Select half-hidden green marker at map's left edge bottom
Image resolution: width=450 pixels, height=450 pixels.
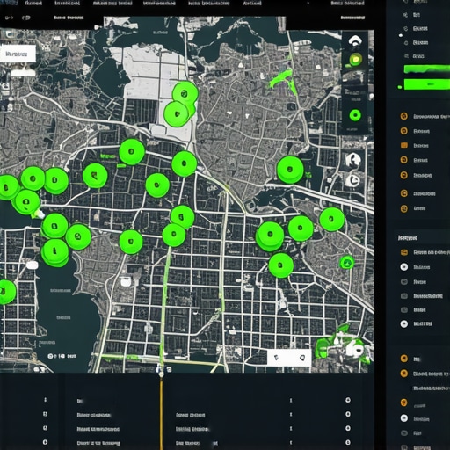pyautogui.click(x=6, y=292)
